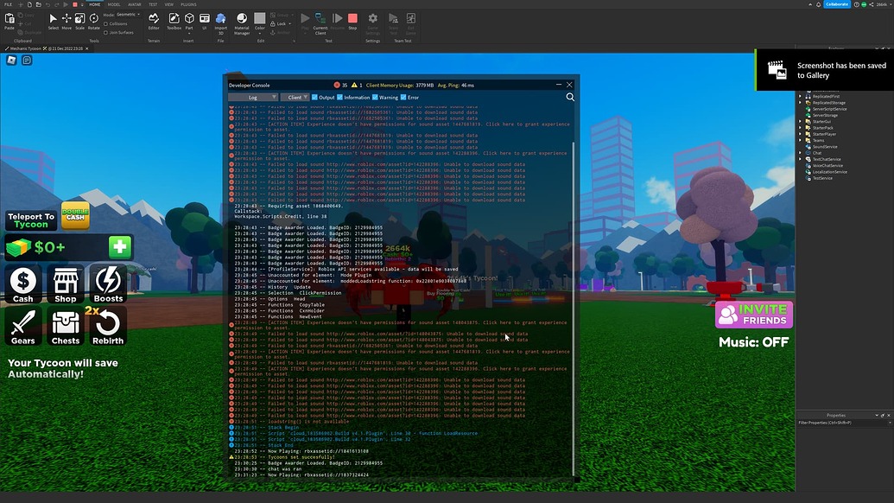Screen dimensions: 894x503
Task: Expand the StarterGui tree node
Action: click(x=800, y=122)
